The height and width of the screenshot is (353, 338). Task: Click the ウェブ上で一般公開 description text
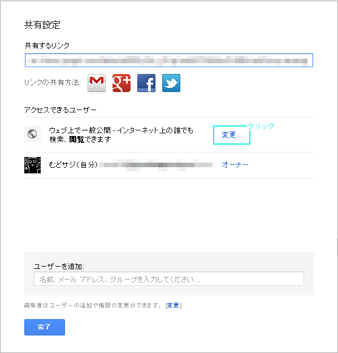[x=121, y=134]
